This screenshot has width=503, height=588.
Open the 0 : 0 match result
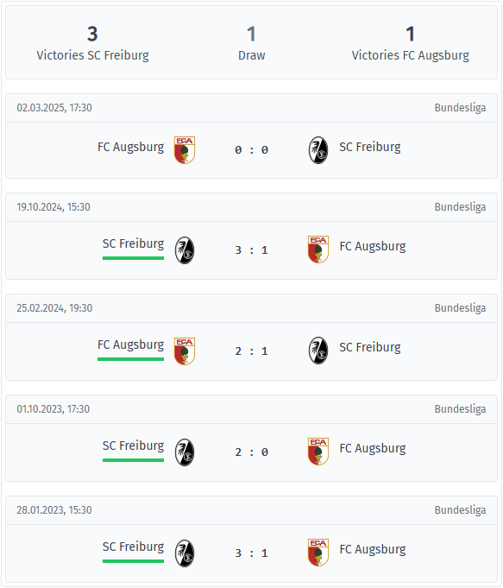click(252, 150)
